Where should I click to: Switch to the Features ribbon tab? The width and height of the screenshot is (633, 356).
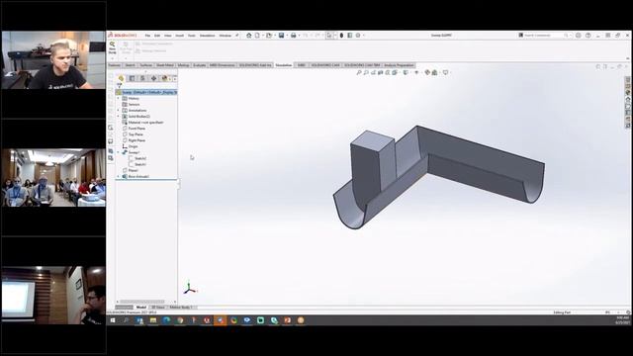pyautogui.click(x=115, y=65)
